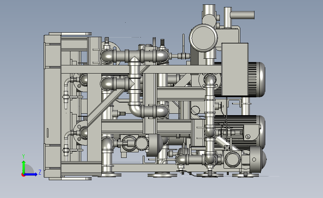This screenshot has width=323, height=198.
Task: Click the "Y" axis label text
Action: 23,157
